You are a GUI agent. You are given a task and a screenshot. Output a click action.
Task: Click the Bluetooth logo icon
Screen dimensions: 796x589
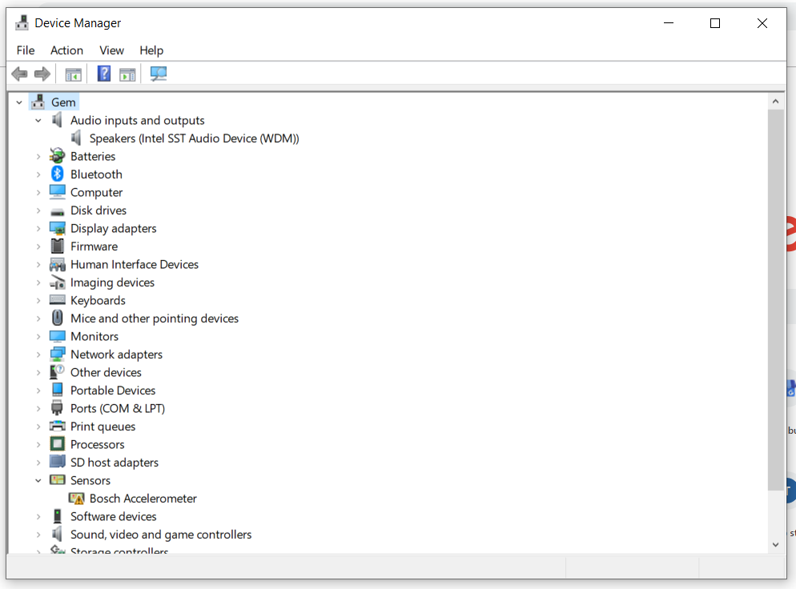tap(58, 174)
